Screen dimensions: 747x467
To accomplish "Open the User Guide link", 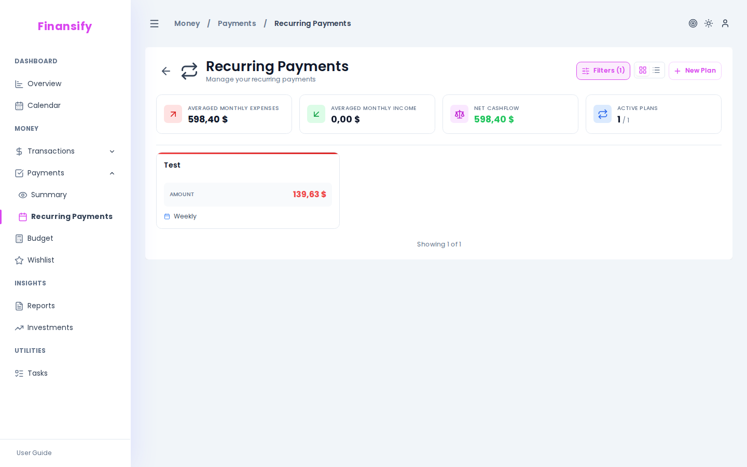I will [x=34, y=453].
